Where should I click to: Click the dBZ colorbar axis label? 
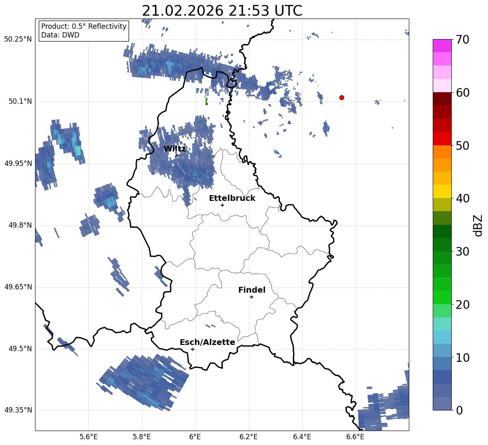[x=478, y=225]
